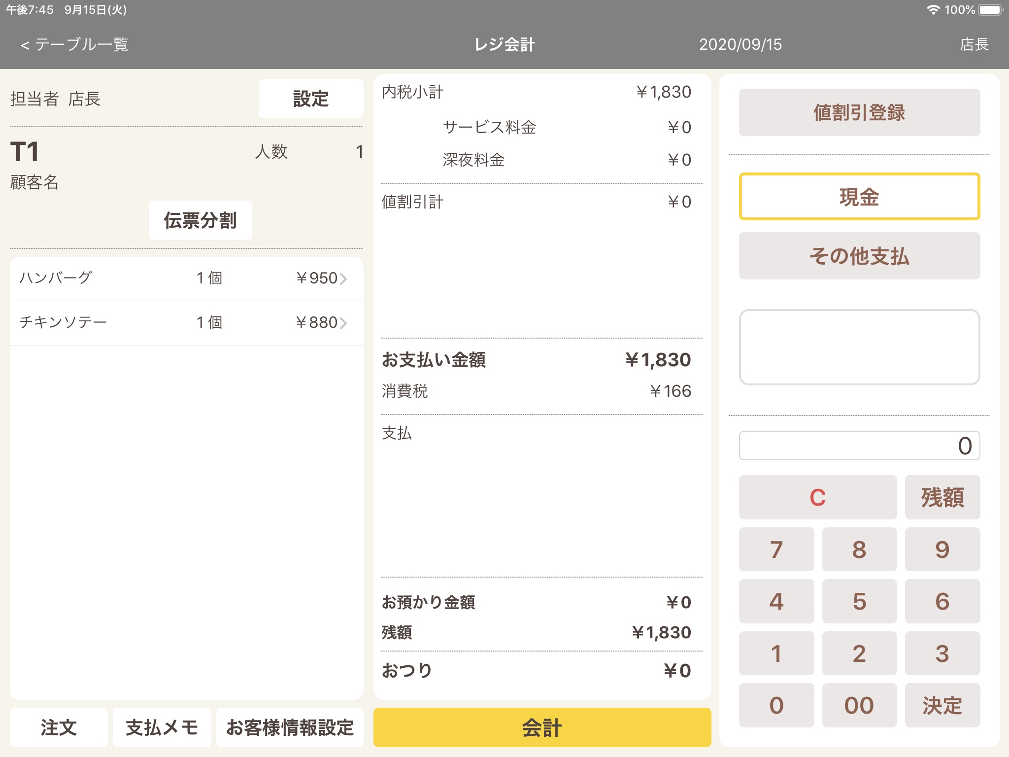Screen dimensions: 1009x757
Task: Tap the Wi-Fi status icon
Action: [x=933, y=10]
